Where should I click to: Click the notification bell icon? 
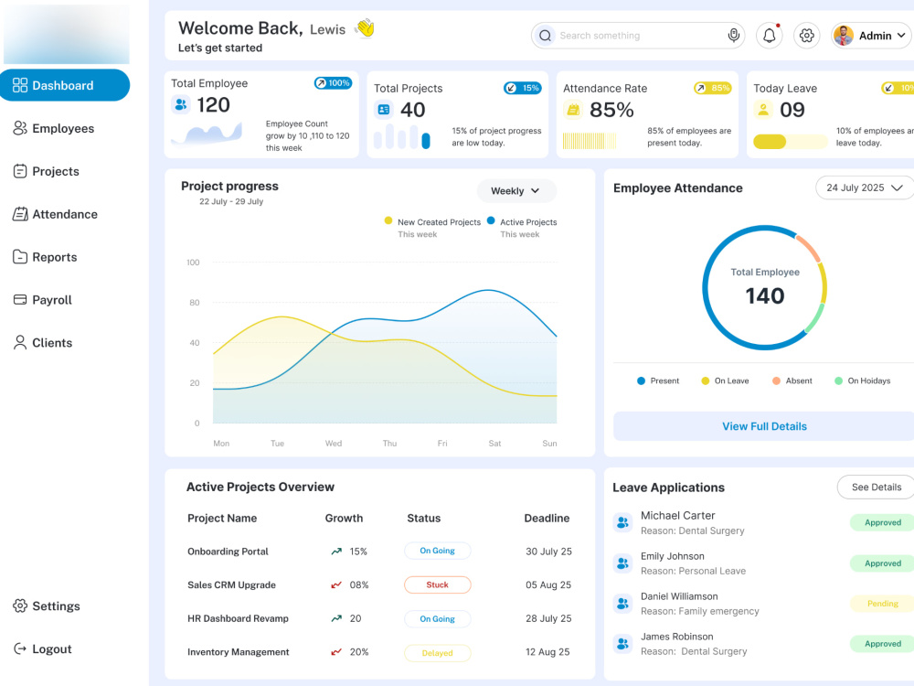click(x=770, y=36)
